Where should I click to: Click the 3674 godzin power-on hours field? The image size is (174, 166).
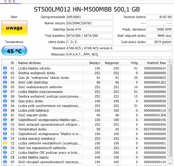click(x=159, y=42)
